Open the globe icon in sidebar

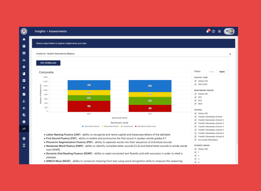tap(24, 115)
